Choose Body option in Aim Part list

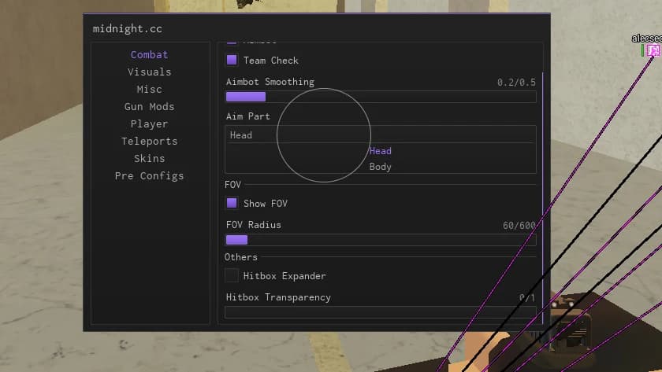381,167
